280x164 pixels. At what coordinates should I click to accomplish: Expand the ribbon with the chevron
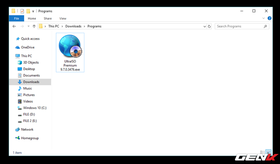point(263,18)
